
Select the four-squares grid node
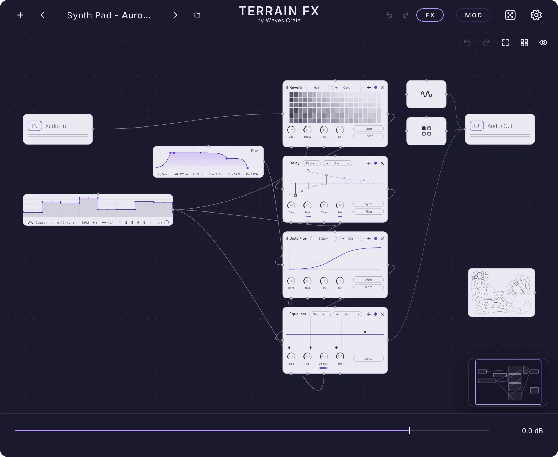click(x=426, y=131)
